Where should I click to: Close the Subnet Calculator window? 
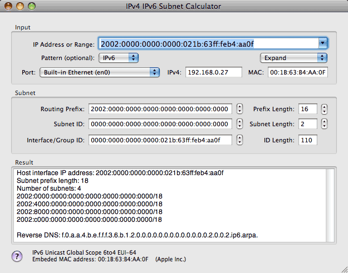click(x=8, y=6)
